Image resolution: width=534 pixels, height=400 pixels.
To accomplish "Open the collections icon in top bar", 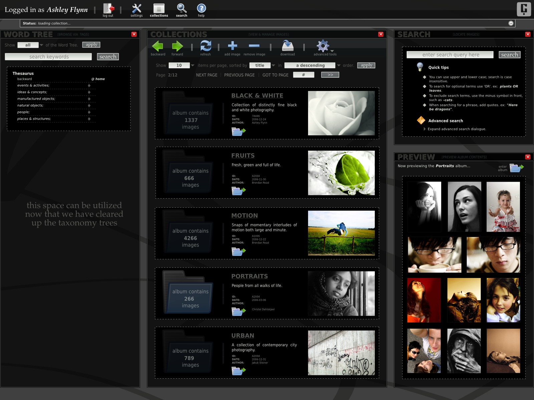I will tap(159, 8).
